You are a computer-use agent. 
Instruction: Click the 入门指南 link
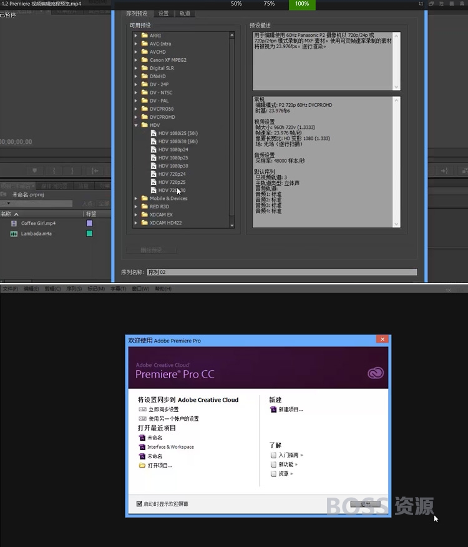point(288,455)
